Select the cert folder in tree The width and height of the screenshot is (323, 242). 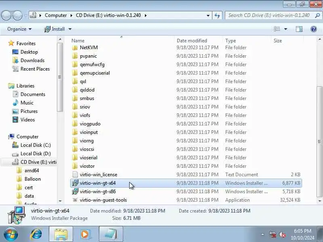coord(29,188)
